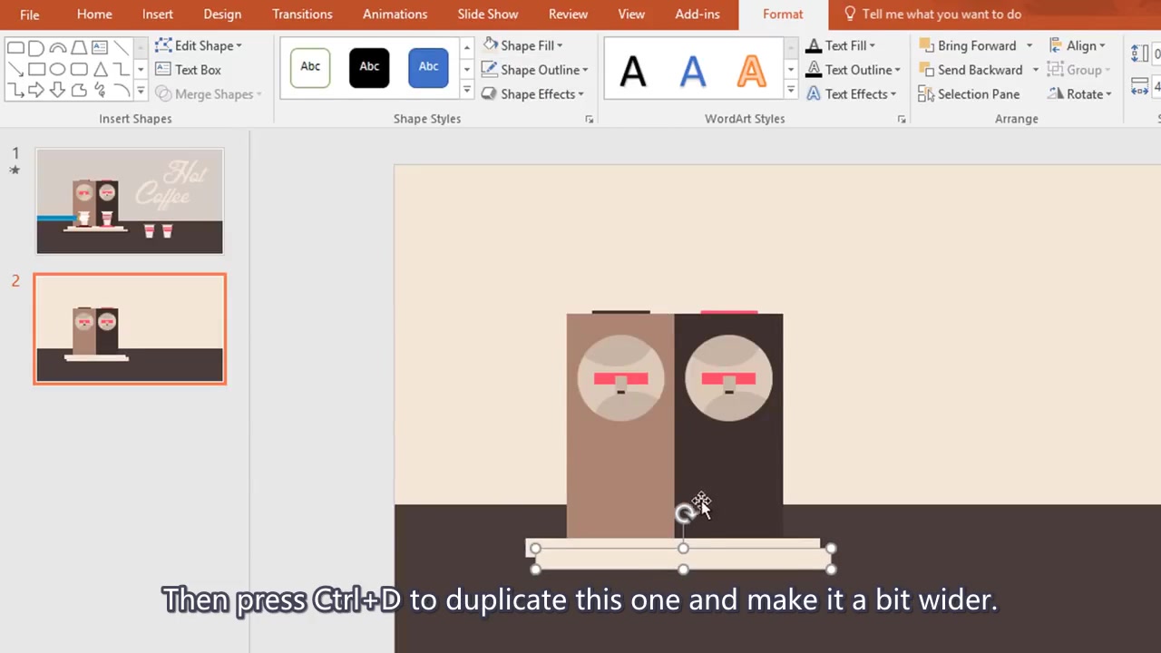Click the Bring Forward icon
Viewport: 1161px width, 653px height.
pos(925,45)
